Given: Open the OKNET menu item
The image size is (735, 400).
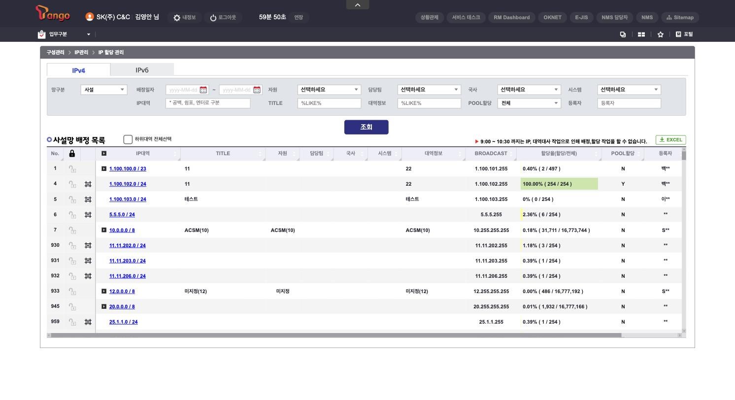Looking at the screenshot, I should [552, 17].
